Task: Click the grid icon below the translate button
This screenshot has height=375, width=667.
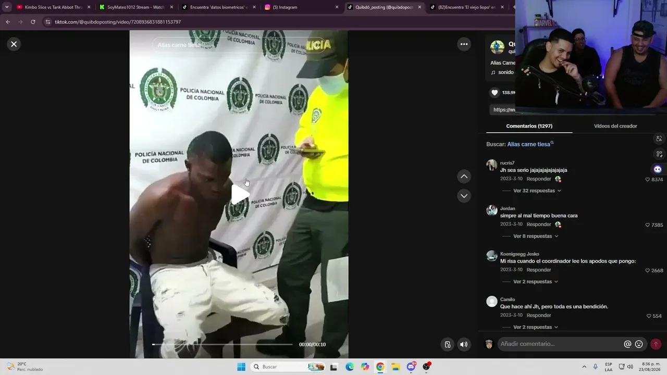Action: click(x=659, y=154)
